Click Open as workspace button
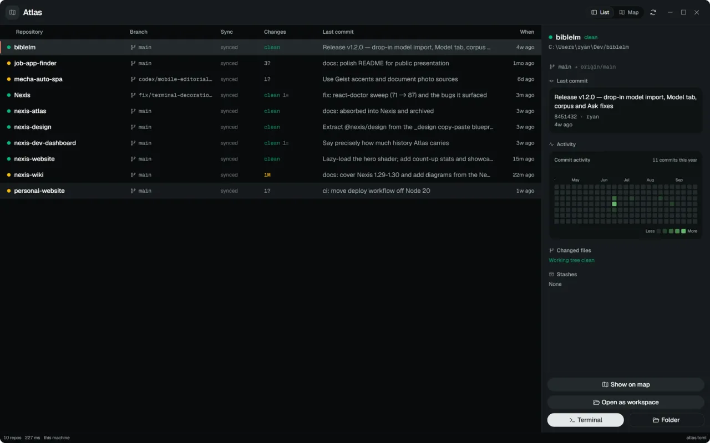710x443 pixels. 626,402
